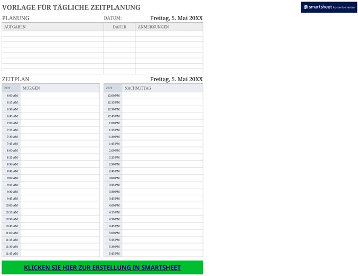Image resolution: width=358 pixels, height=276 pixels.
Task: Click the MORGEN column header
Action: 60,88
